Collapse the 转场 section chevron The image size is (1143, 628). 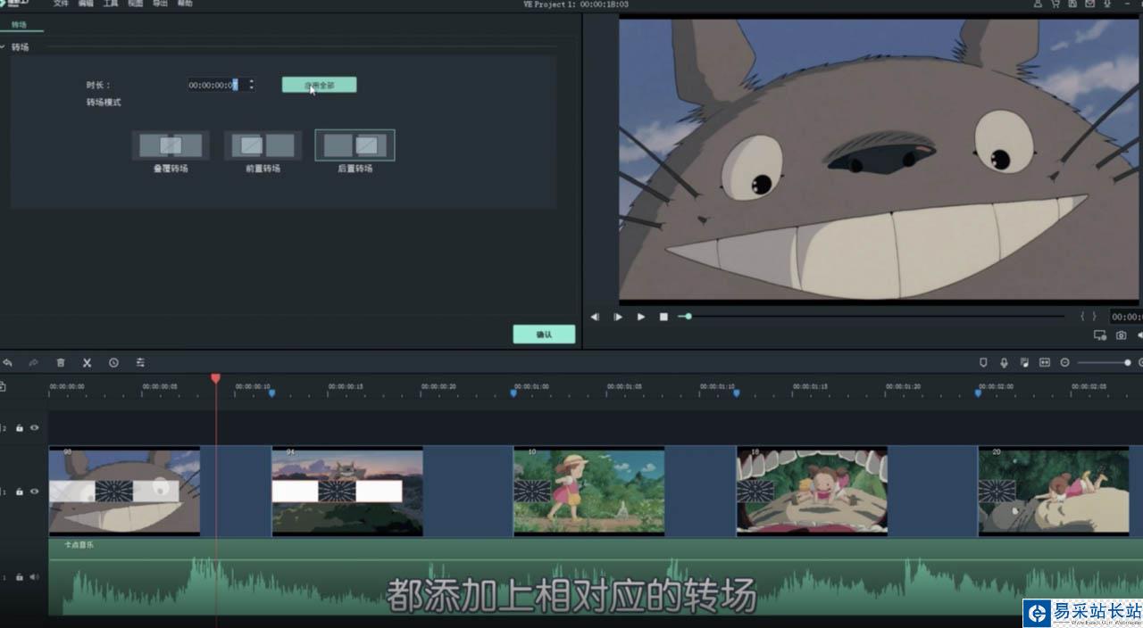pyautogui.click(x=4, y=47)
